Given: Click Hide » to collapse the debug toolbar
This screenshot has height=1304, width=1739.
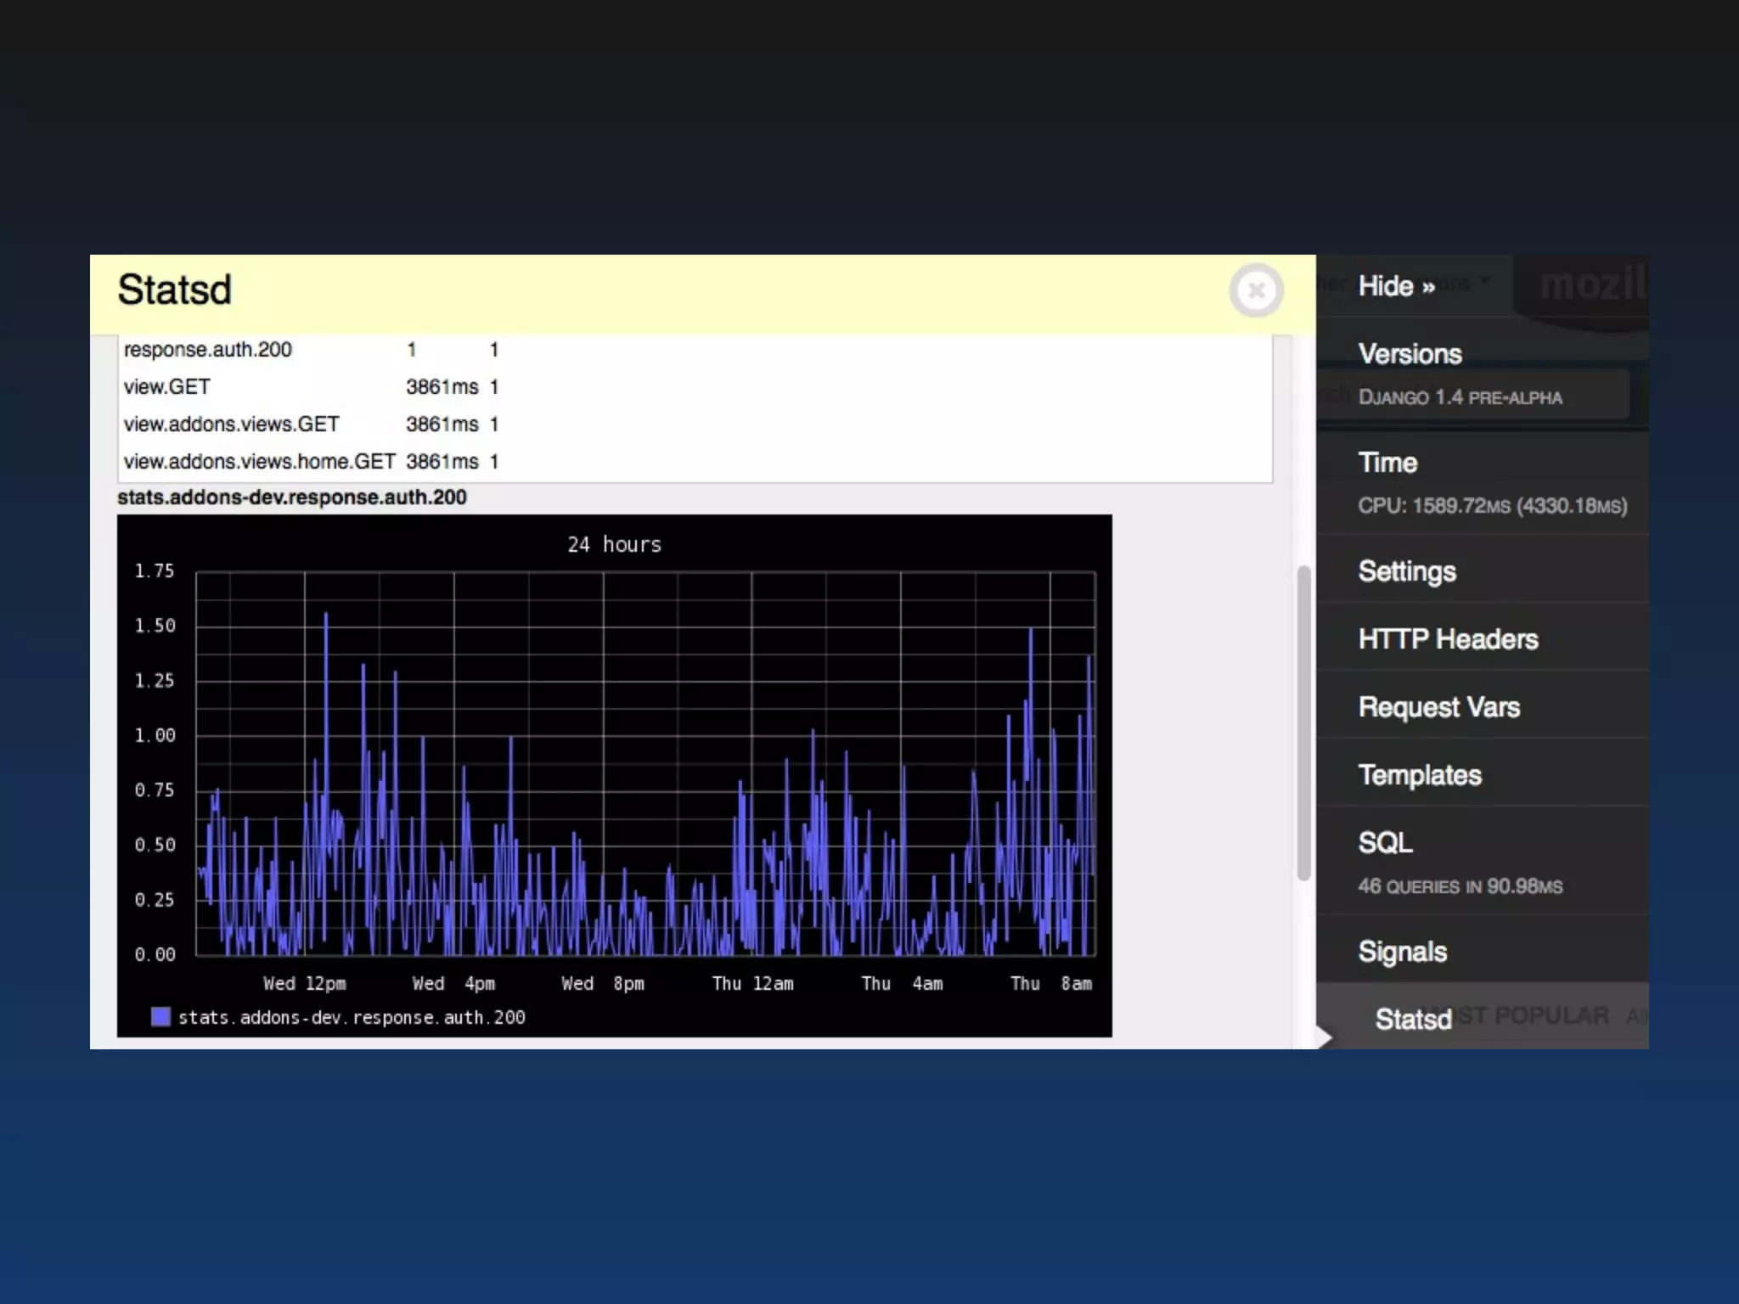Looking at the screenshot, I should [x=1396, y=286].
